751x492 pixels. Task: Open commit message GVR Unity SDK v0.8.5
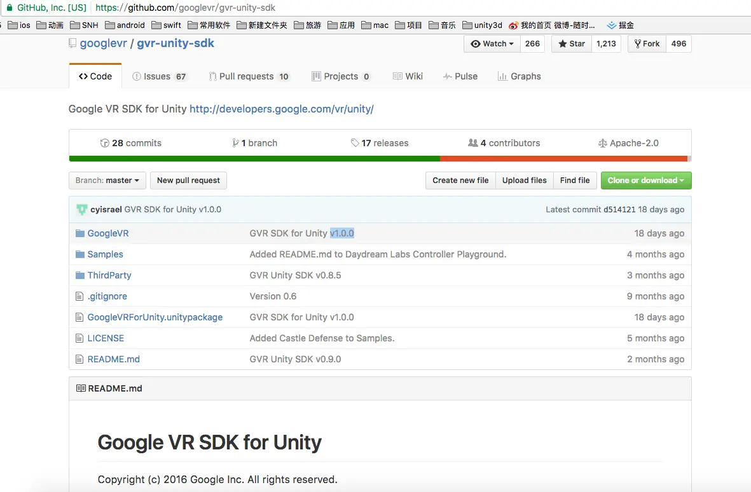(x=295, y=275)
